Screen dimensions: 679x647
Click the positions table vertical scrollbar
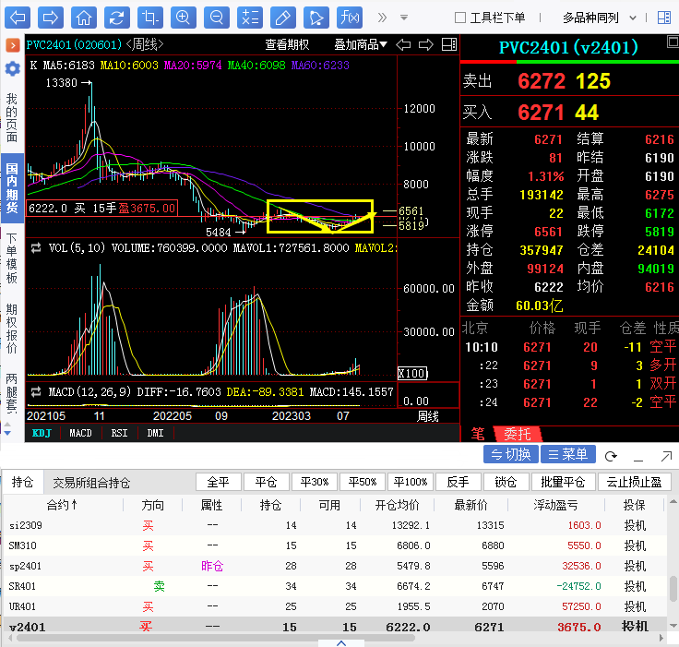673,587
